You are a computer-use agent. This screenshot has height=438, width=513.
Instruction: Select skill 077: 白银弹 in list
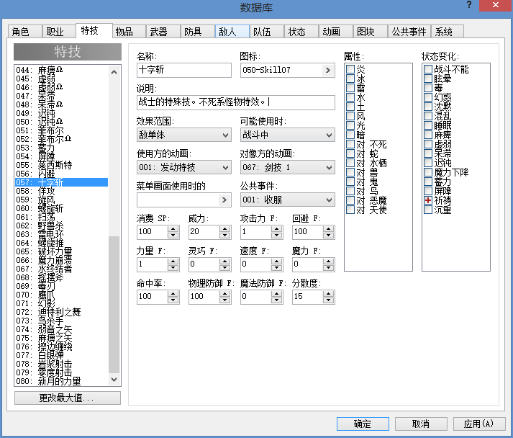[x=61, y=355]
